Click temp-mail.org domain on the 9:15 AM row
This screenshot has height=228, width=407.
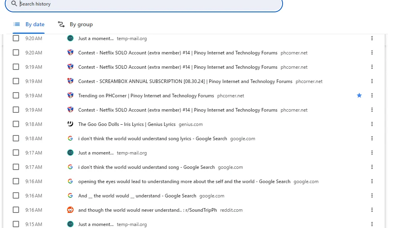click(x=132, y=224)
